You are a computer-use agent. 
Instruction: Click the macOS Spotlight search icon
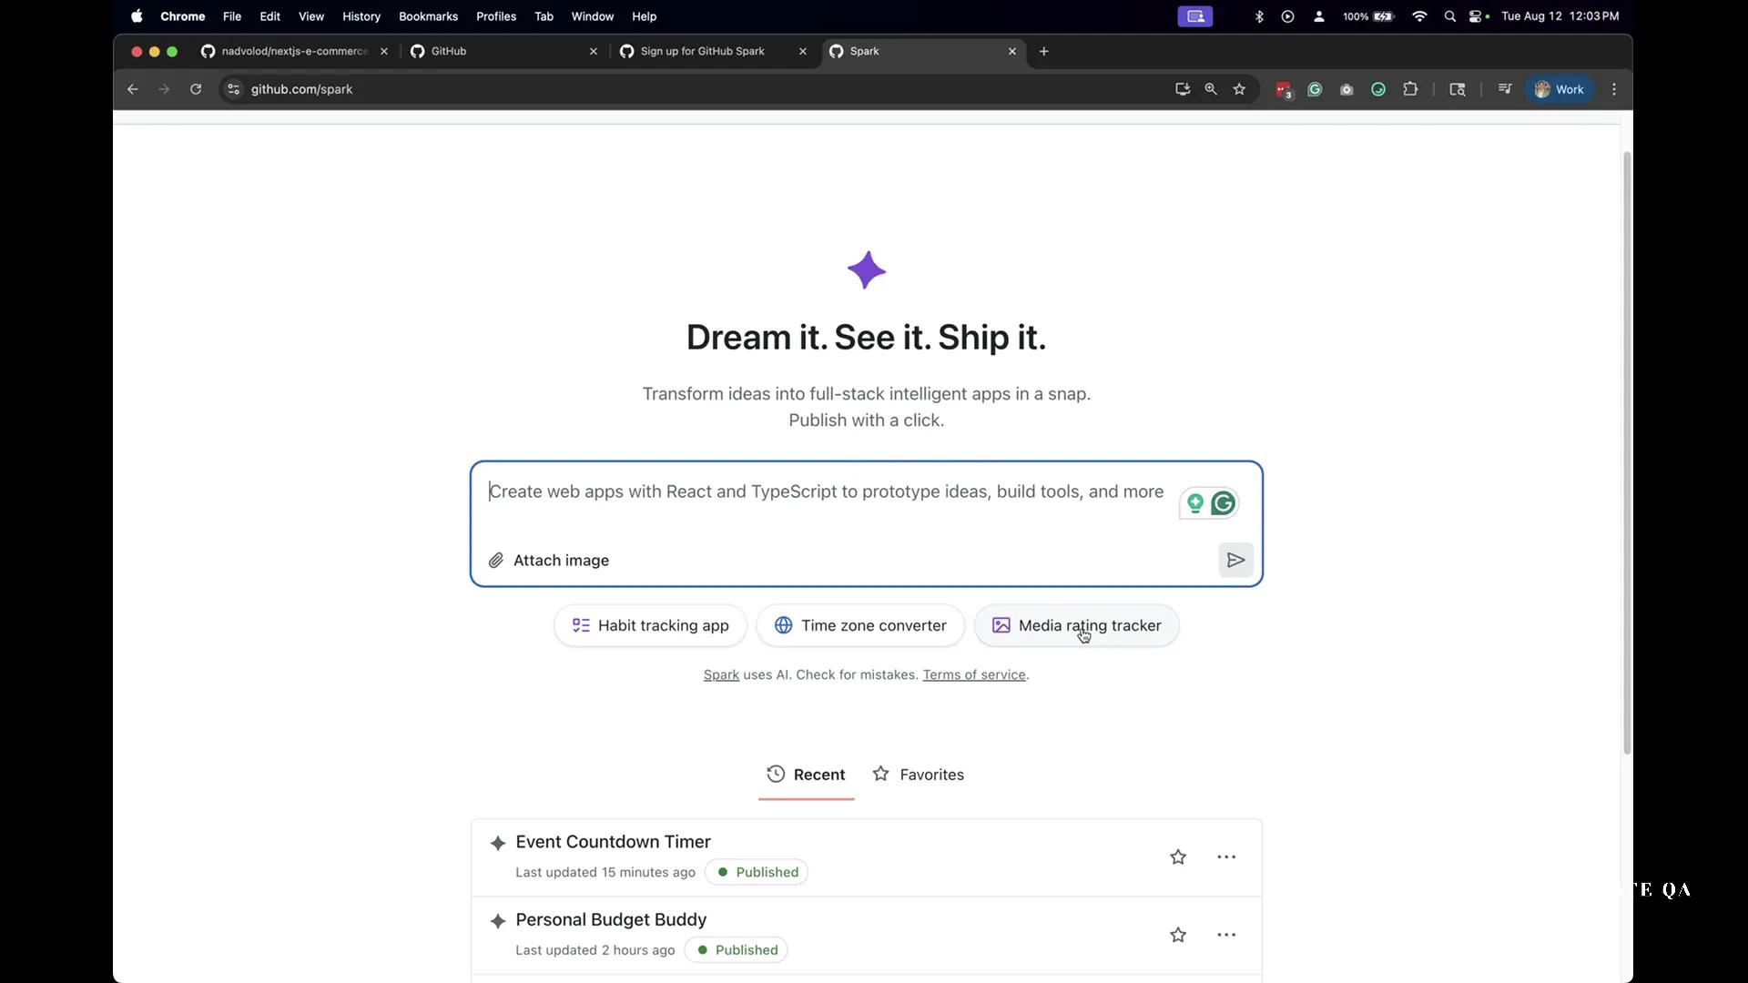pos(1449,16)
